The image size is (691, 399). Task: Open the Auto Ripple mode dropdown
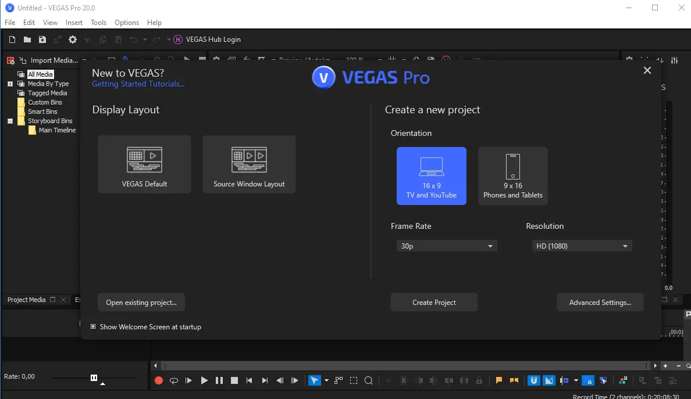[x=575, y=380]
